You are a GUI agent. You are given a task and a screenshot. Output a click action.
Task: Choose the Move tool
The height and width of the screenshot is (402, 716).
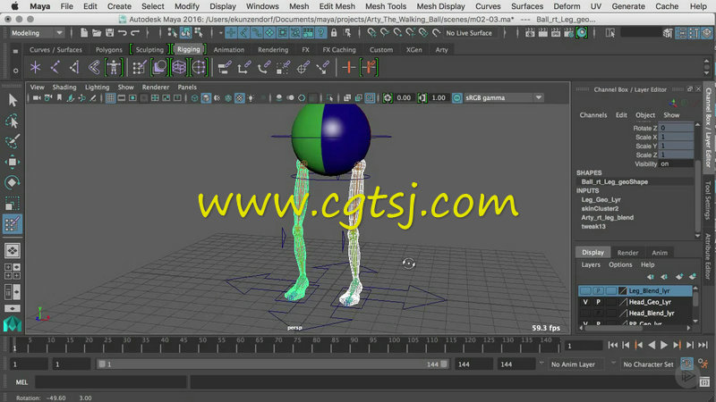[x=13, y=162]
